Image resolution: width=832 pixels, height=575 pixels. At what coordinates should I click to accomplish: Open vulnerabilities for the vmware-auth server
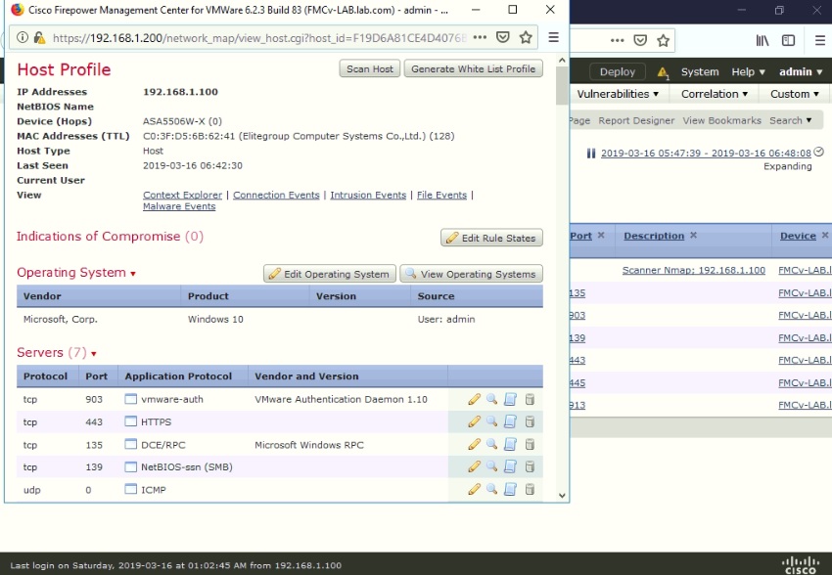pos(510,399)
